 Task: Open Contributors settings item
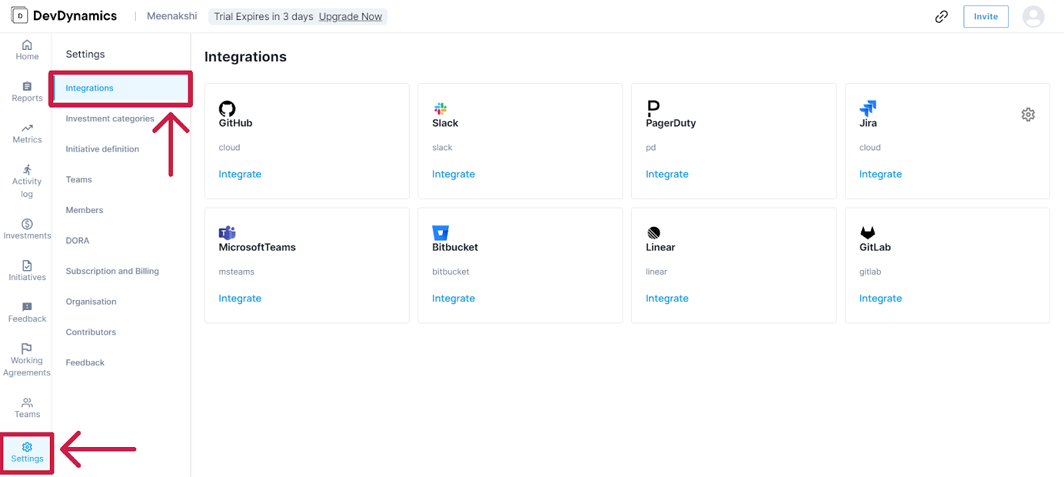pos(90,332)
